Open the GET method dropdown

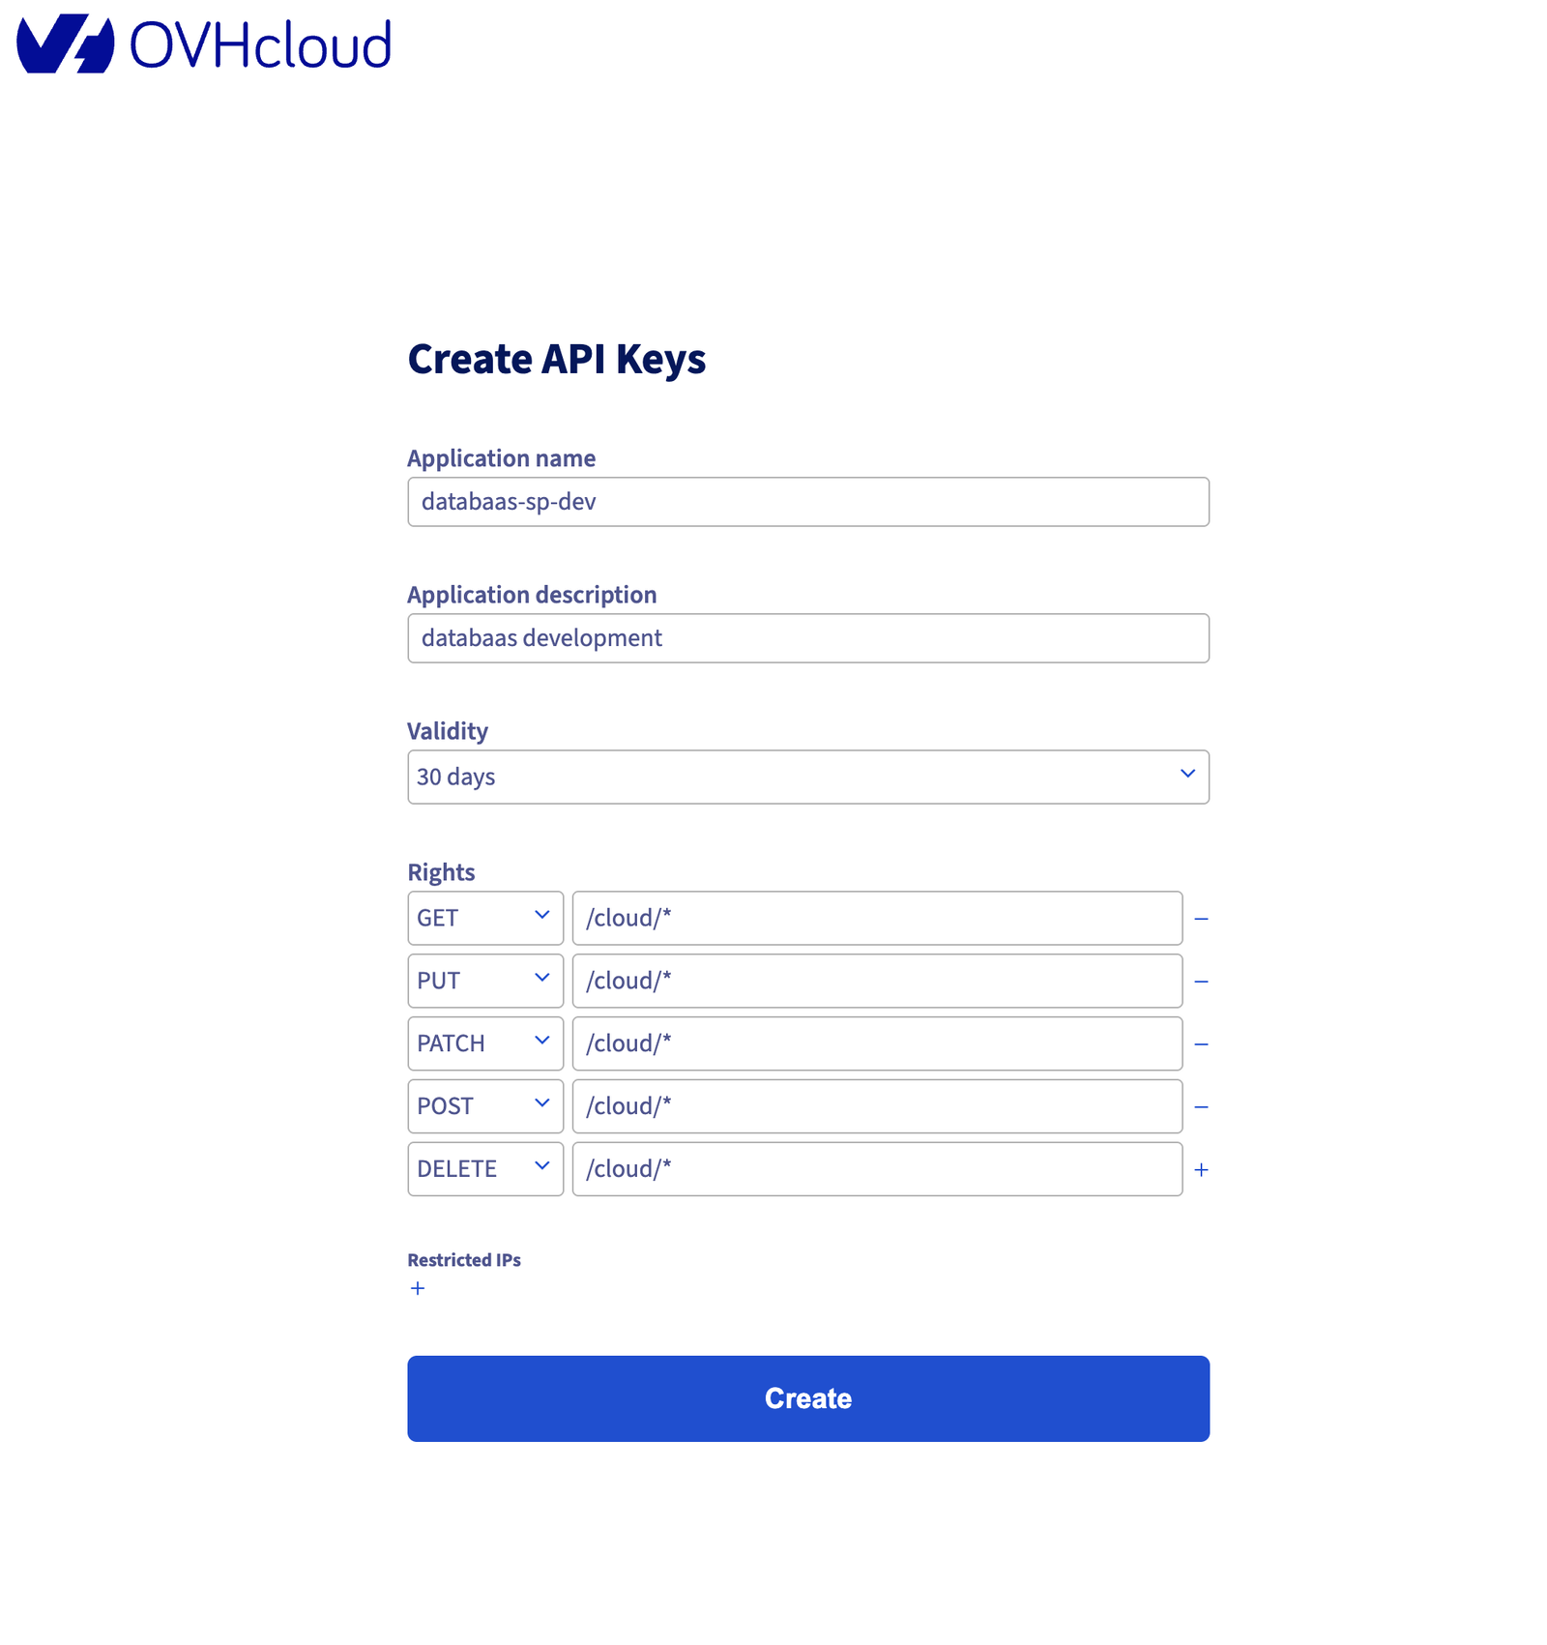pos(485,918)
